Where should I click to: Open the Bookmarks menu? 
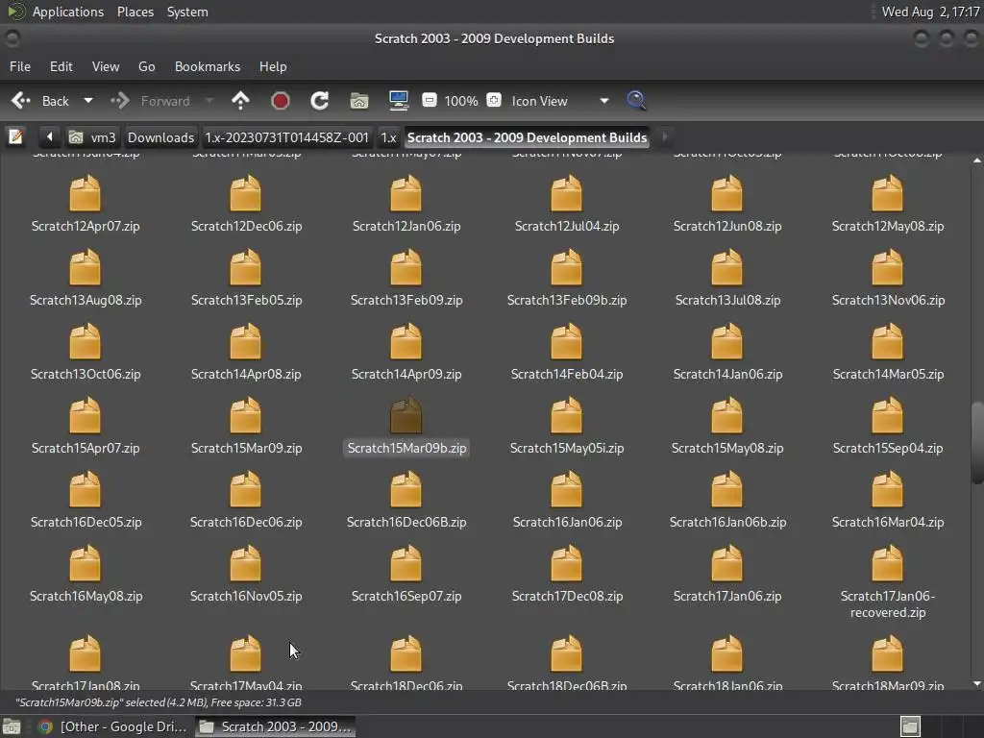click(208, 66)
